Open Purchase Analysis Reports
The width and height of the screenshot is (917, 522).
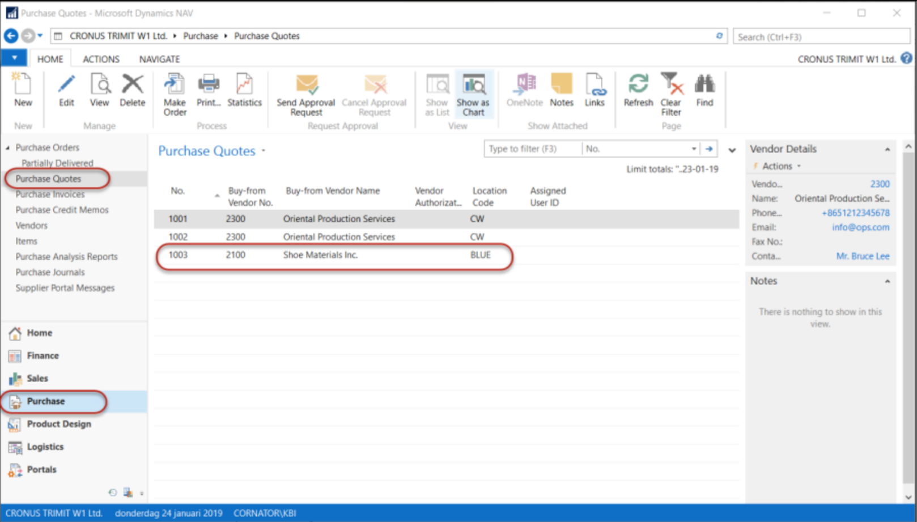[66, 257]
